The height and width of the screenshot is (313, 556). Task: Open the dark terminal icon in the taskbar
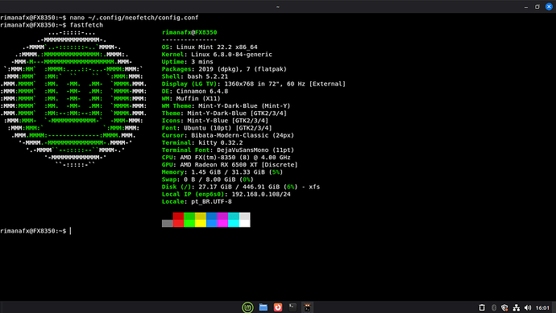[293, 307]
